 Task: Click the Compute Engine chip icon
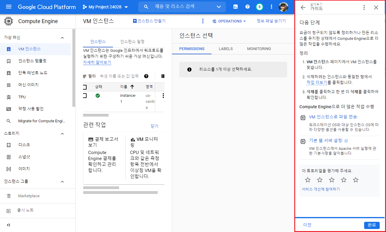(8, 21)
